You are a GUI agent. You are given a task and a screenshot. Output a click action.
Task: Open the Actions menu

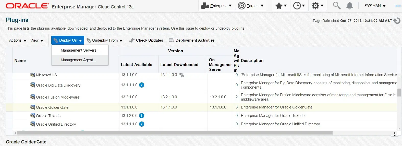[18, 40]
